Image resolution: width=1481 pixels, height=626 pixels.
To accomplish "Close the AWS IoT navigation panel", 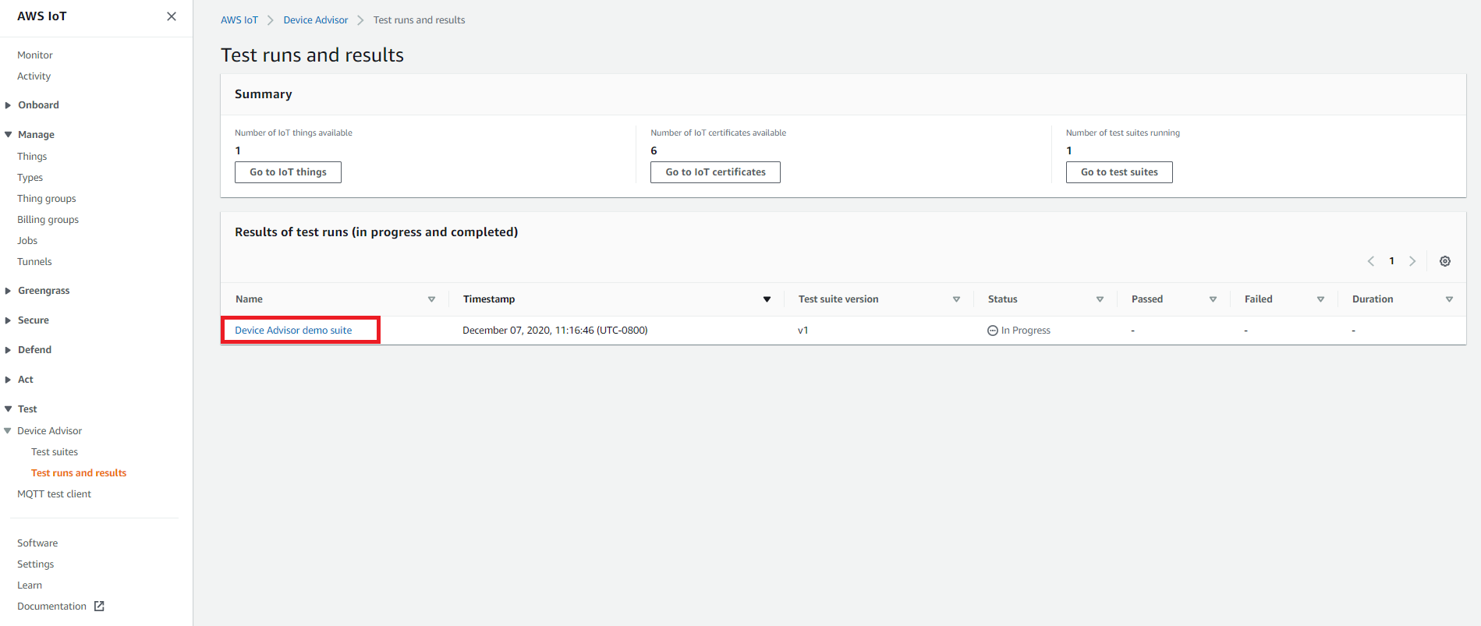I will coord(172,16).
